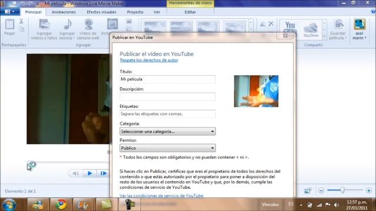Click the rotate left icon
The width and height of the screenshot is (376, 211).
[x=263, y=24]
